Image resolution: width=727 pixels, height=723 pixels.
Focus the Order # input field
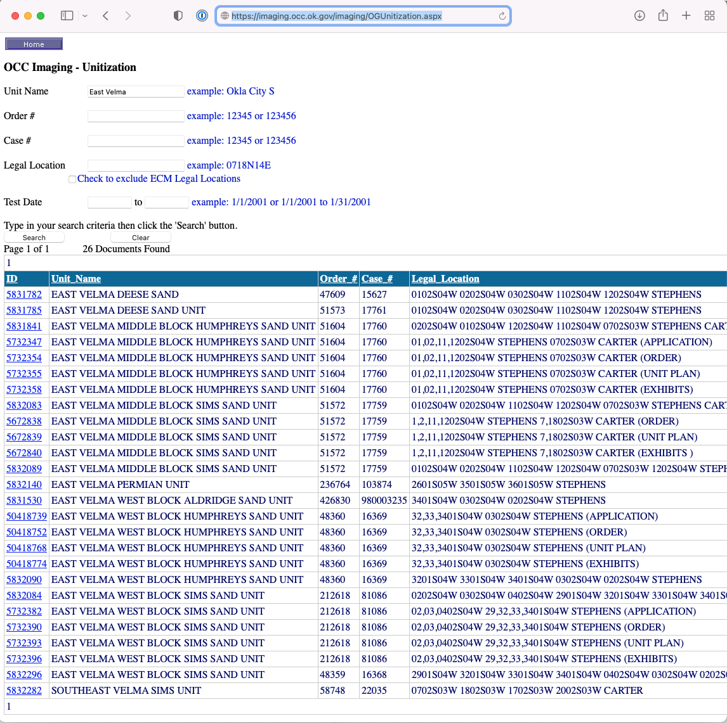tap(136, 116)
